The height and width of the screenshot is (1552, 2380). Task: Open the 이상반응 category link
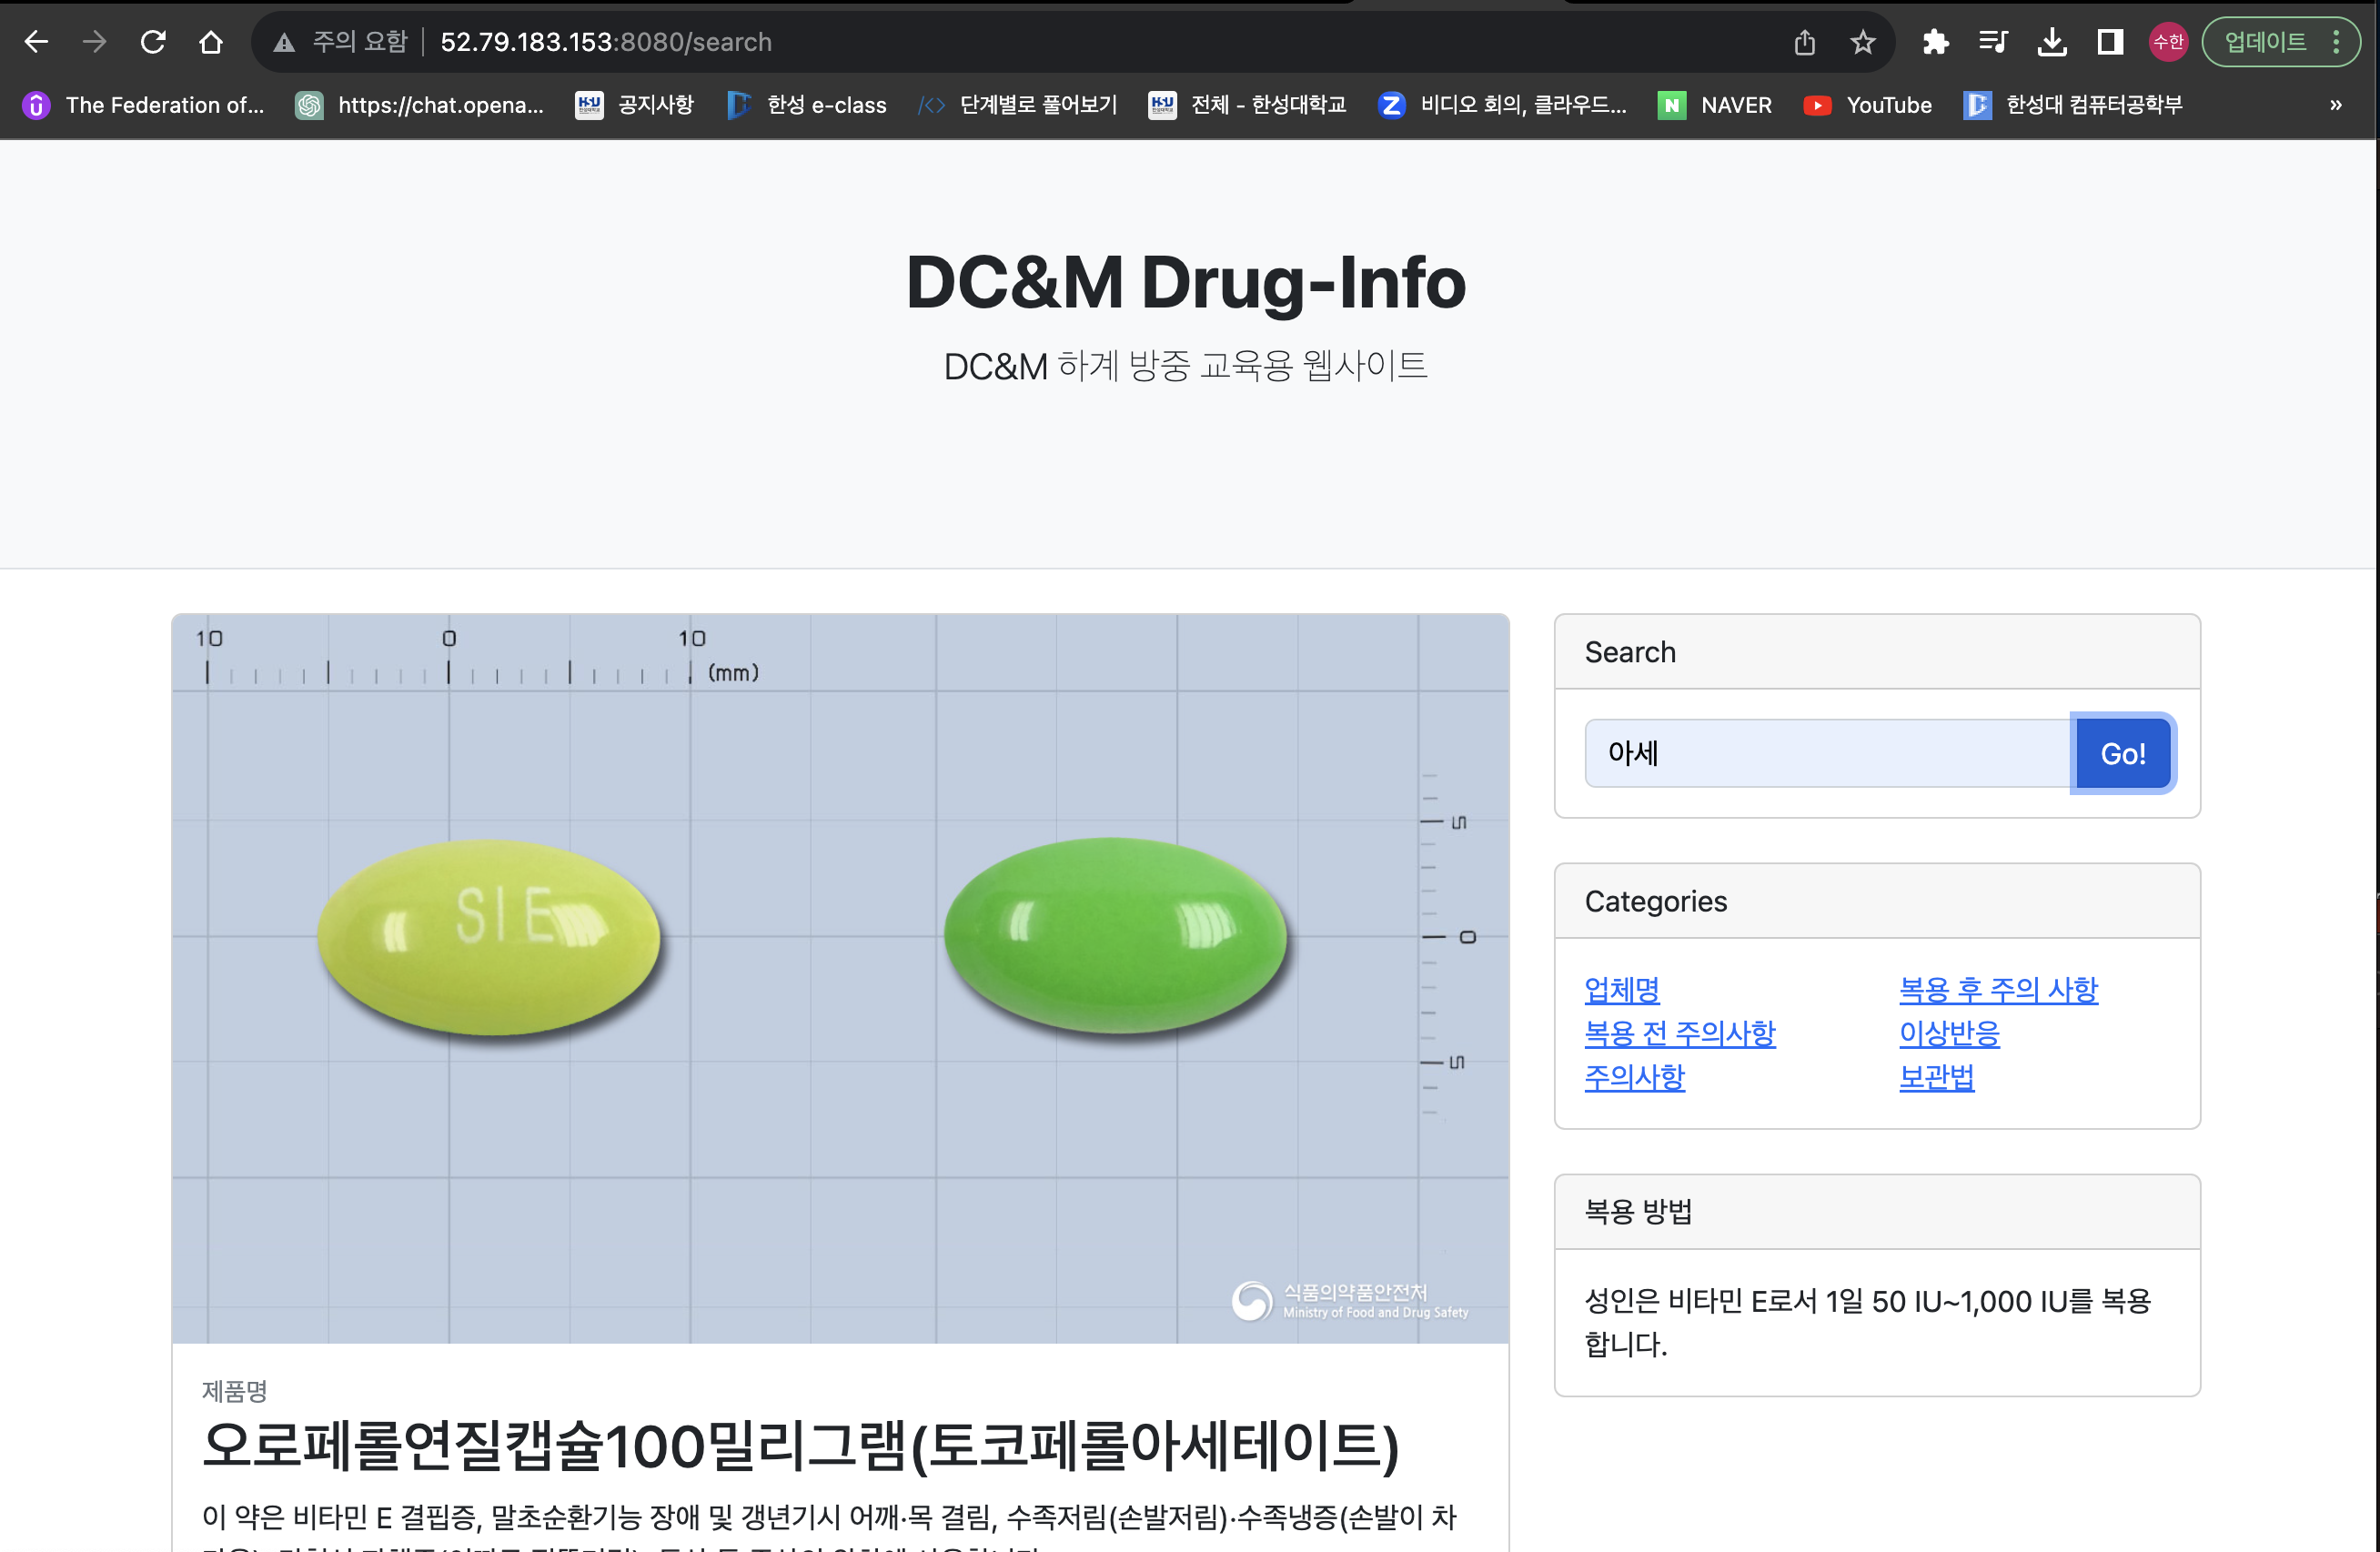pyautogui.click(x=1948, y=1033)
